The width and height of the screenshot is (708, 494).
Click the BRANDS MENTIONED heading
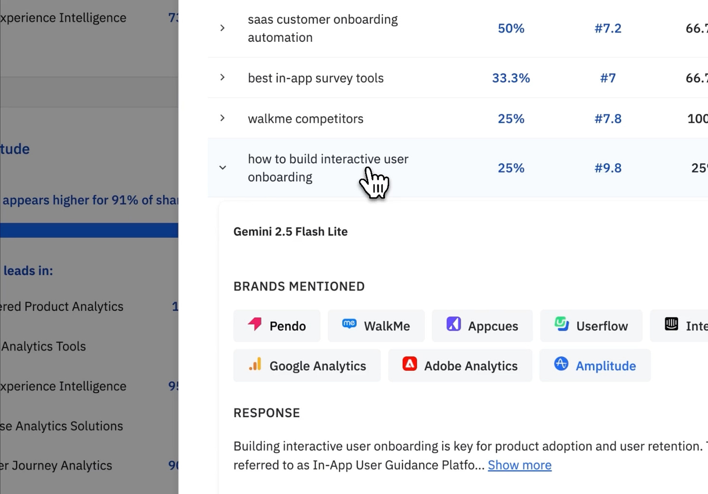pos(299,286)
